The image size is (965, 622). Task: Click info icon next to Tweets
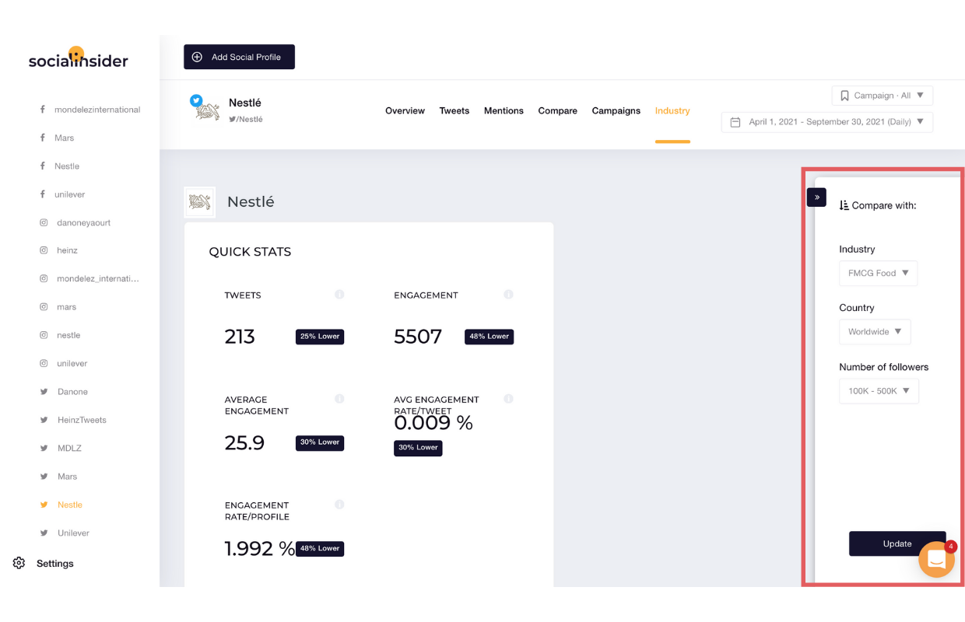coord(339,294)
